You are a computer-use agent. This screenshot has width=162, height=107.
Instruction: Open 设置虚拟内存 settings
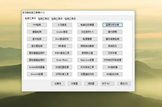pos(87,74)
